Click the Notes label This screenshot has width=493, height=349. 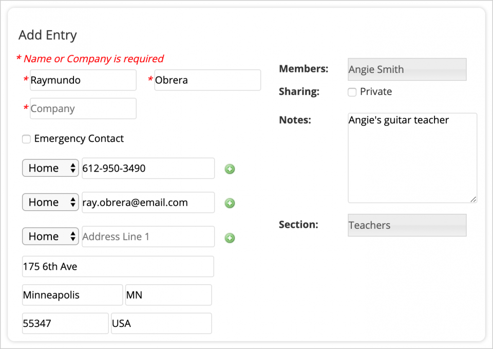(x=295, y=120)
